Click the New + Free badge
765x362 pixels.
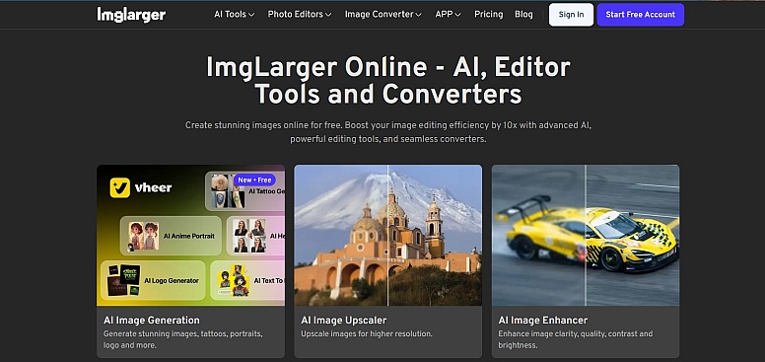point(254,181)
